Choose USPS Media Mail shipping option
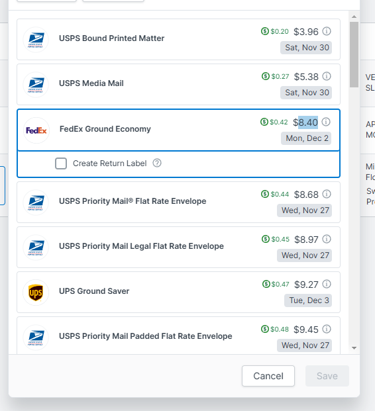 tap(178, 85)
